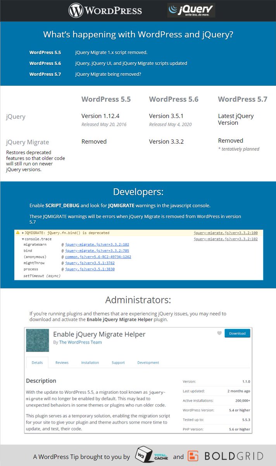The height and width of the screenshot is (466, 276).
Task: Click the tentatively planned note
Action: (x=239, y=149)
